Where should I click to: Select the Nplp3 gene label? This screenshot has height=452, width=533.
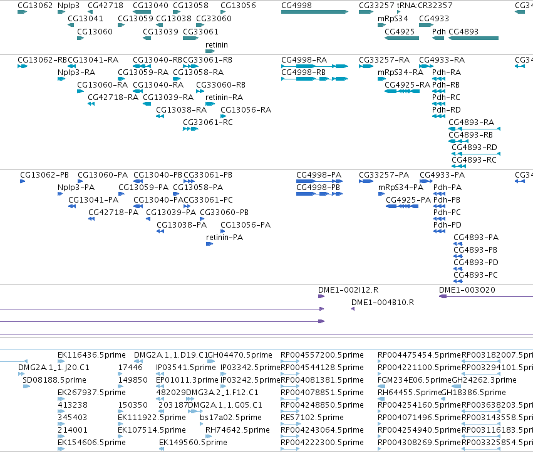(68, 6)
